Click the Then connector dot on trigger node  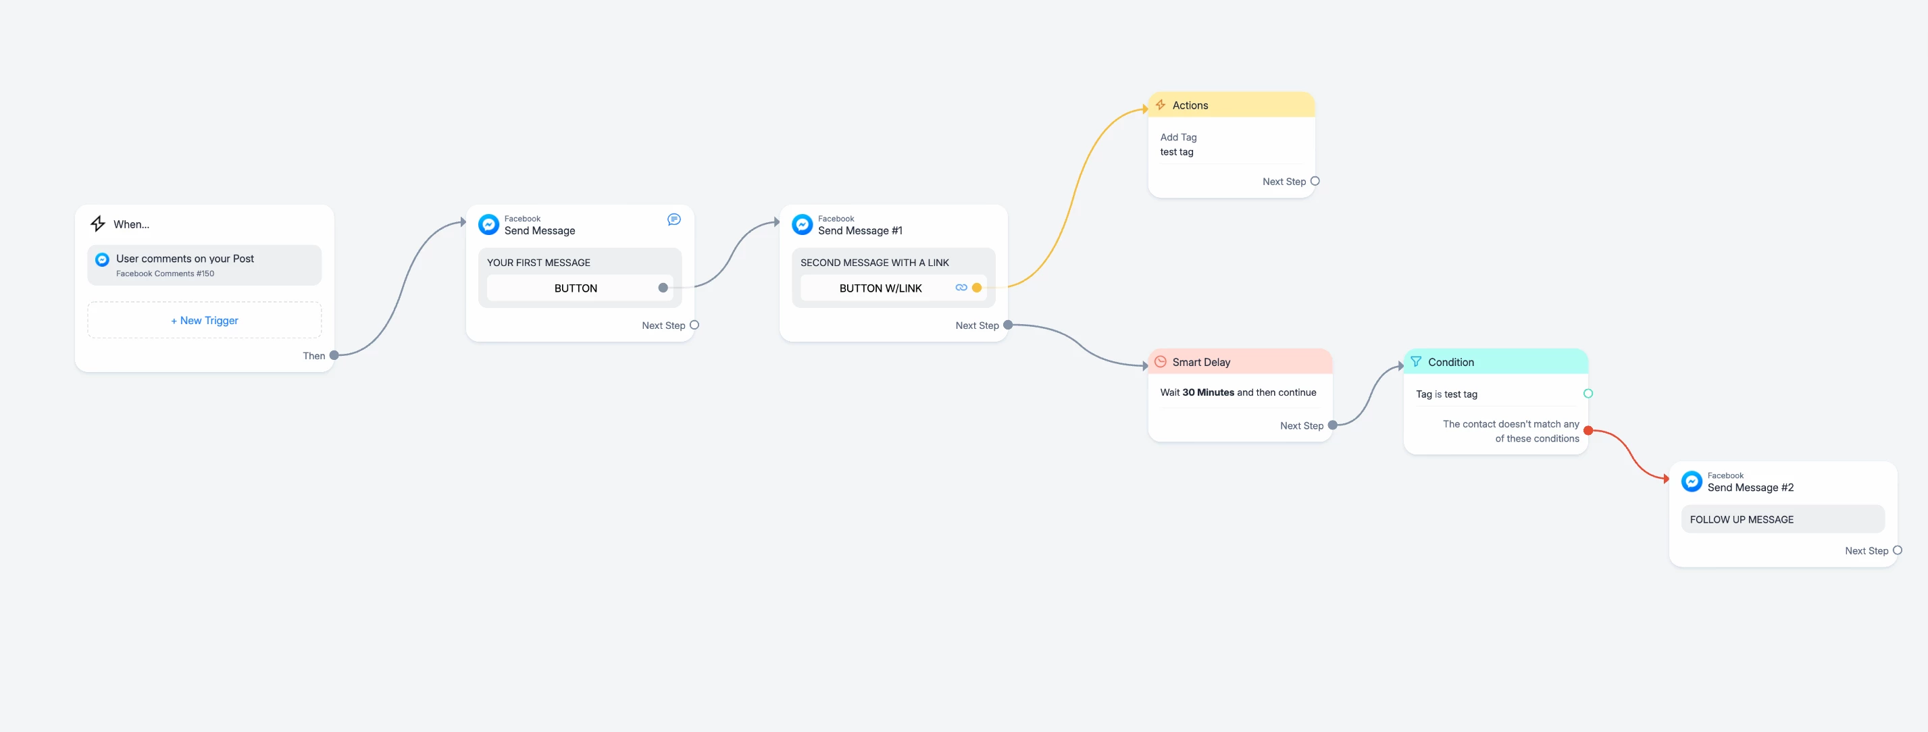point(334,355)
